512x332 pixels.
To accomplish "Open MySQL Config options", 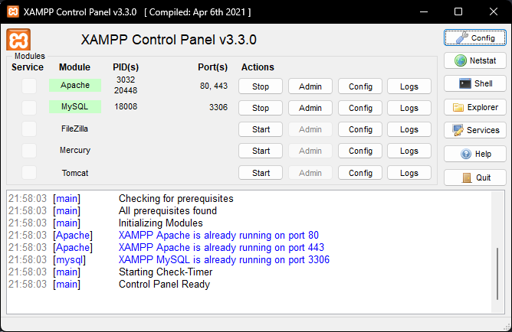I will click(360, 108).
